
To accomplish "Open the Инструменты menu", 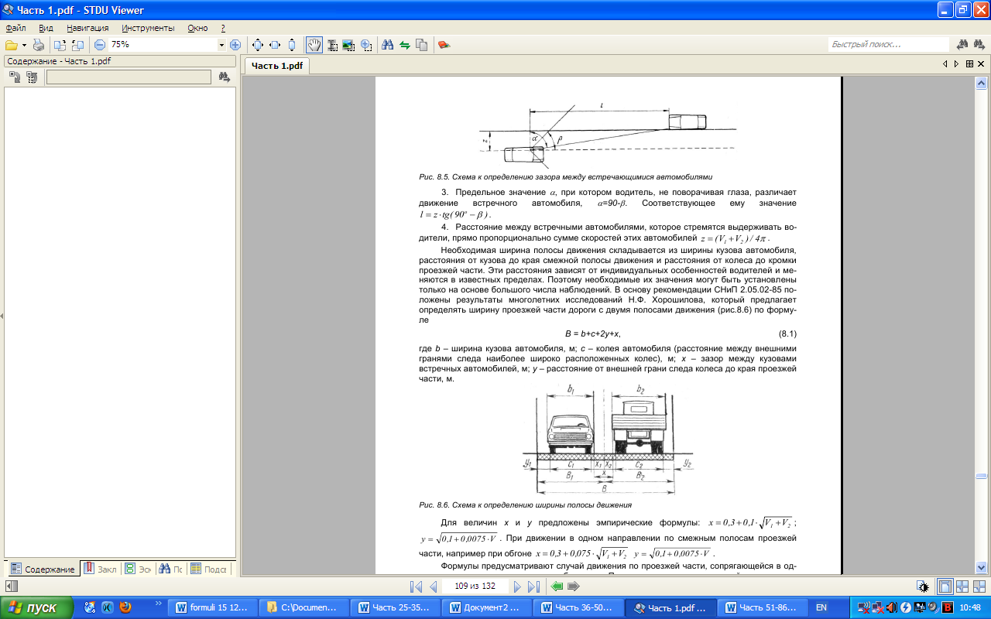I will [x=148, y=28].
